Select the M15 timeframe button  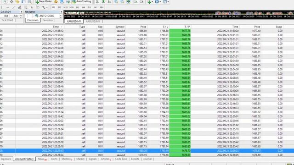point(66,7)
